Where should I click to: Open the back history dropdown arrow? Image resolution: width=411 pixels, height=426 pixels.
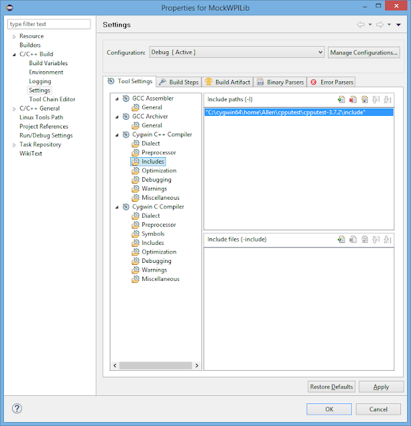(370, 25)
